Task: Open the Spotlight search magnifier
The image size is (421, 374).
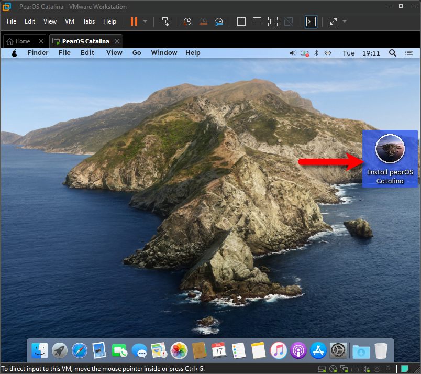Action: pyautogui.click(x=393, y=53)
